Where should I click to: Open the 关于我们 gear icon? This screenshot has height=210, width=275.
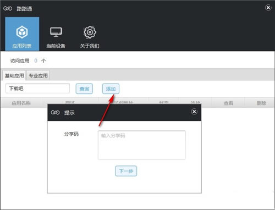pos(90,32)
